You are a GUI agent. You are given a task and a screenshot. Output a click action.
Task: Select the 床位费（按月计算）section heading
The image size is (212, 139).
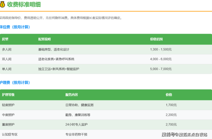click(x=15, y=27)
